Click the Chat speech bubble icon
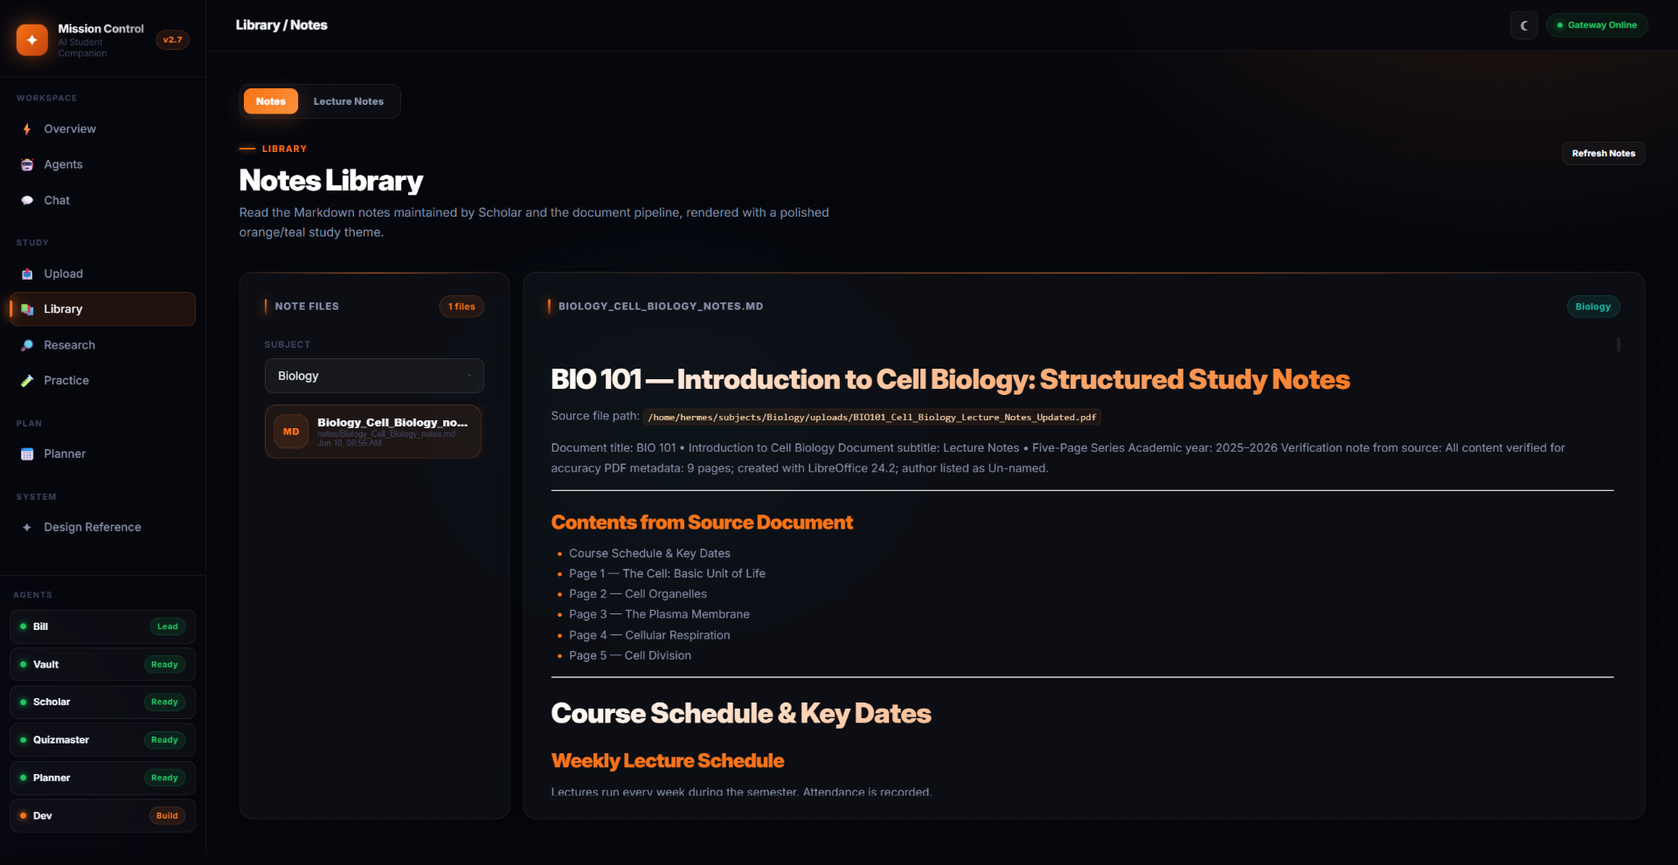Image resolution: width=1678 pixels, height=865 pixels. pos(27,201)
